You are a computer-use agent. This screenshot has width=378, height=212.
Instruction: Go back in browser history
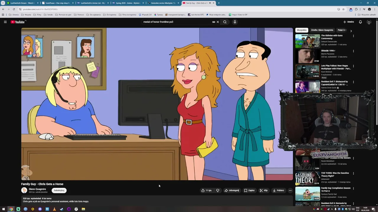(x=3, y=9)
